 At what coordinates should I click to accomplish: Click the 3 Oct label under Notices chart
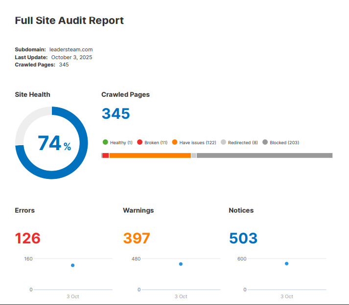[x=287, y=297]
